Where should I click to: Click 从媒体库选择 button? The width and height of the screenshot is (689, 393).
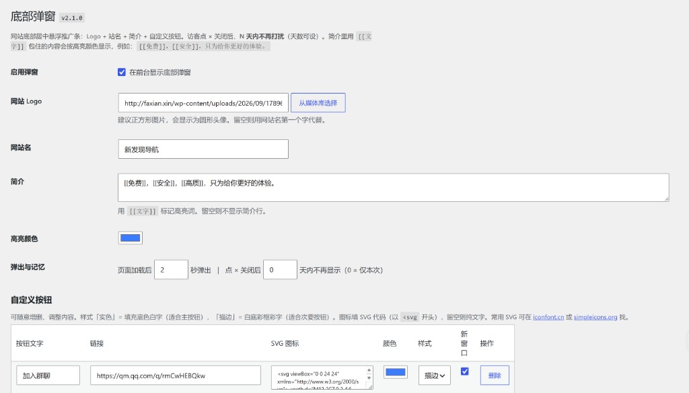[318, 102]
